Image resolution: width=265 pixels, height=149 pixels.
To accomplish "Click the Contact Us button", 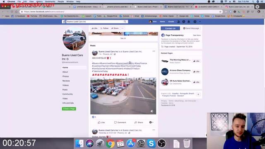I will pos(170,28).
